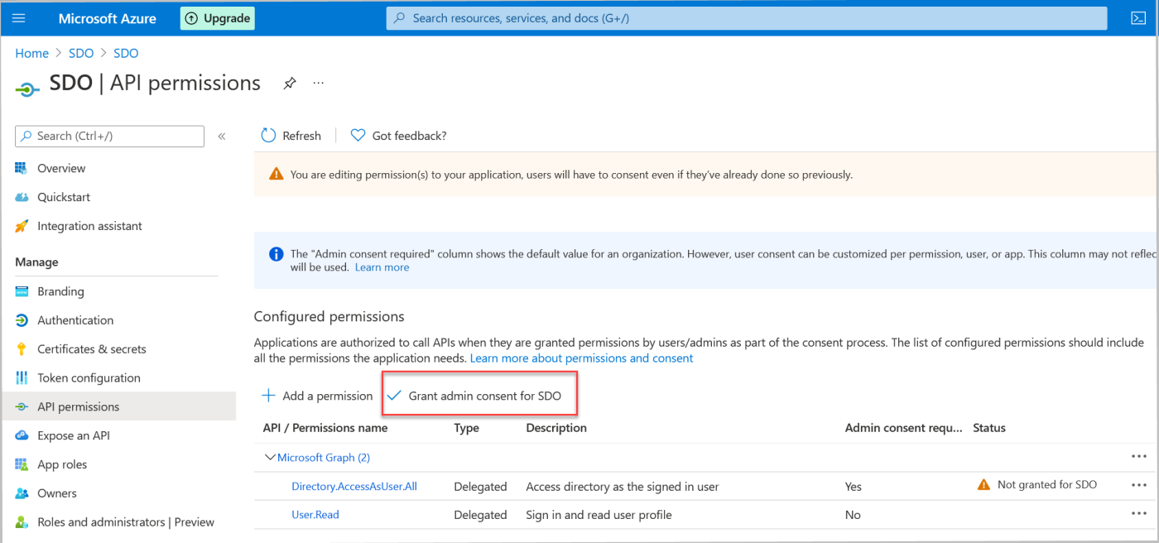This screenshot has height=543, width=1159.
Task: Refresh the permissions list
Action: coord(291,136)
